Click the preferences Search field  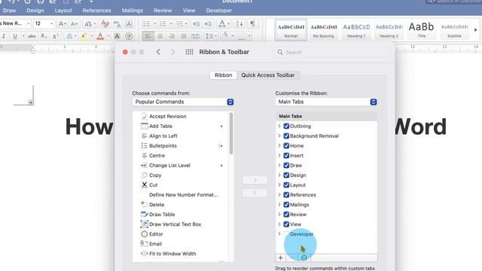[x=331, y=52]
